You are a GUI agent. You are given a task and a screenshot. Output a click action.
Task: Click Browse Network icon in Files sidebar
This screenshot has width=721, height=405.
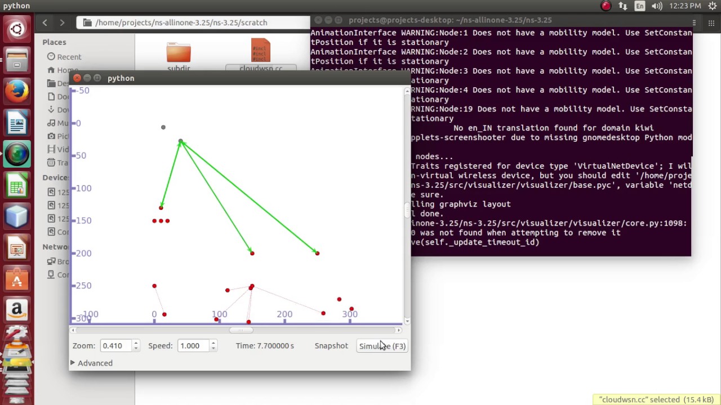(x=51, y=262)
